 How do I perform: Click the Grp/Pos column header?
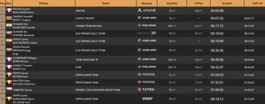point(172,3)
